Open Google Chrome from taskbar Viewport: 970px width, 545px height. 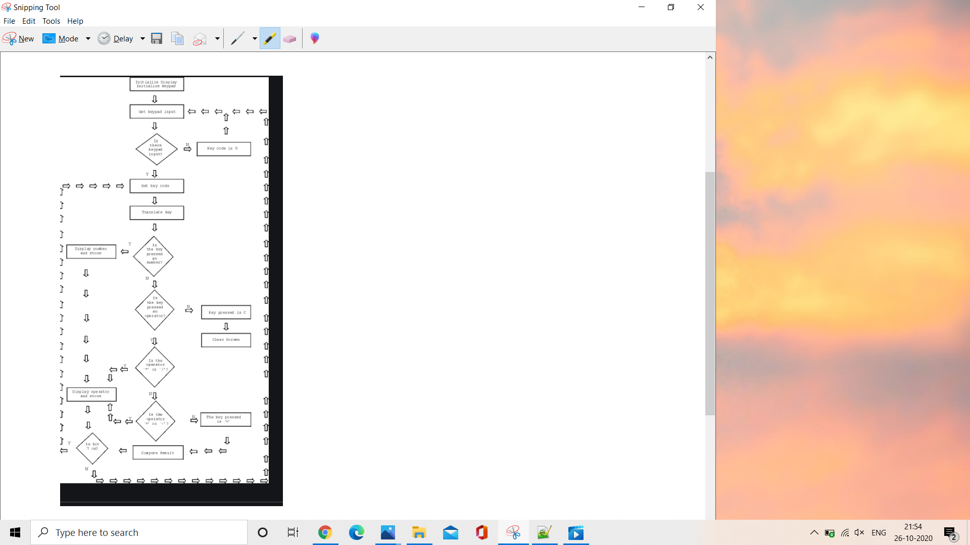point(325,532)
